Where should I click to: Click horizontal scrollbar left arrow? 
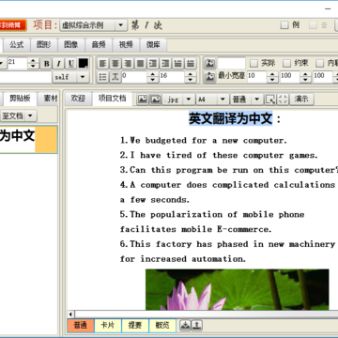71,315
